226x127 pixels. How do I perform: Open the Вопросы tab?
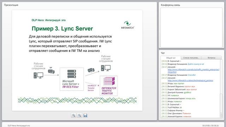pos(212,58)
